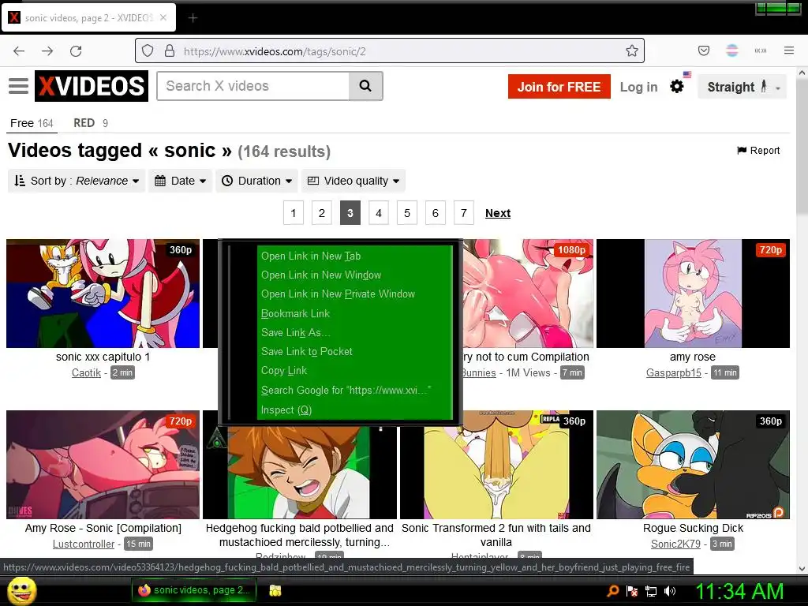Open the network tray icon

click(x=651, y=591)
